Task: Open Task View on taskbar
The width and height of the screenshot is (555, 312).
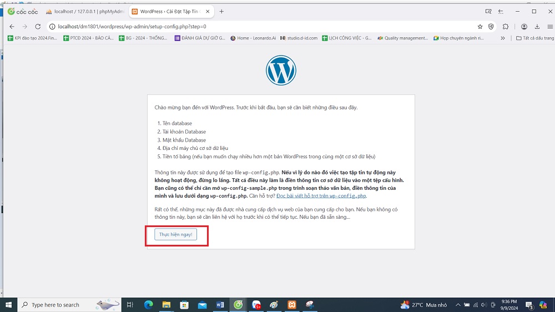Action: click(x=130, y=305)
